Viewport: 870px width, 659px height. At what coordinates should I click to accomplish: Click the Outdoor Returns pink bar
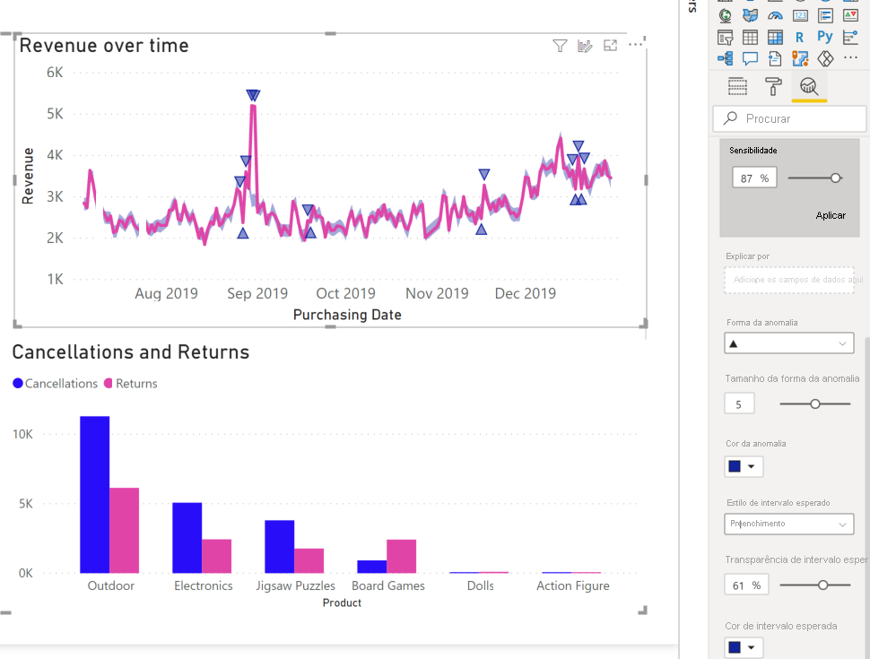125,530
